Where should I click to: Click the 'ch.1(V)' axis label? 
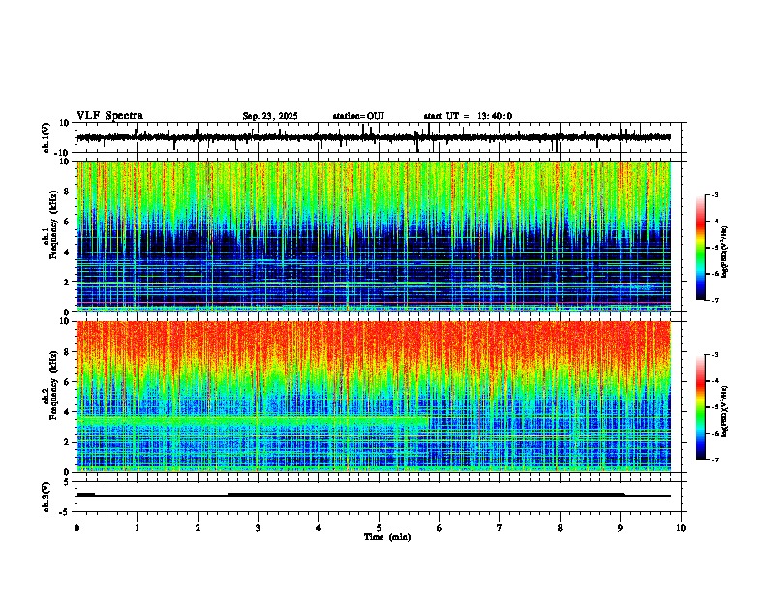(46, 137)
